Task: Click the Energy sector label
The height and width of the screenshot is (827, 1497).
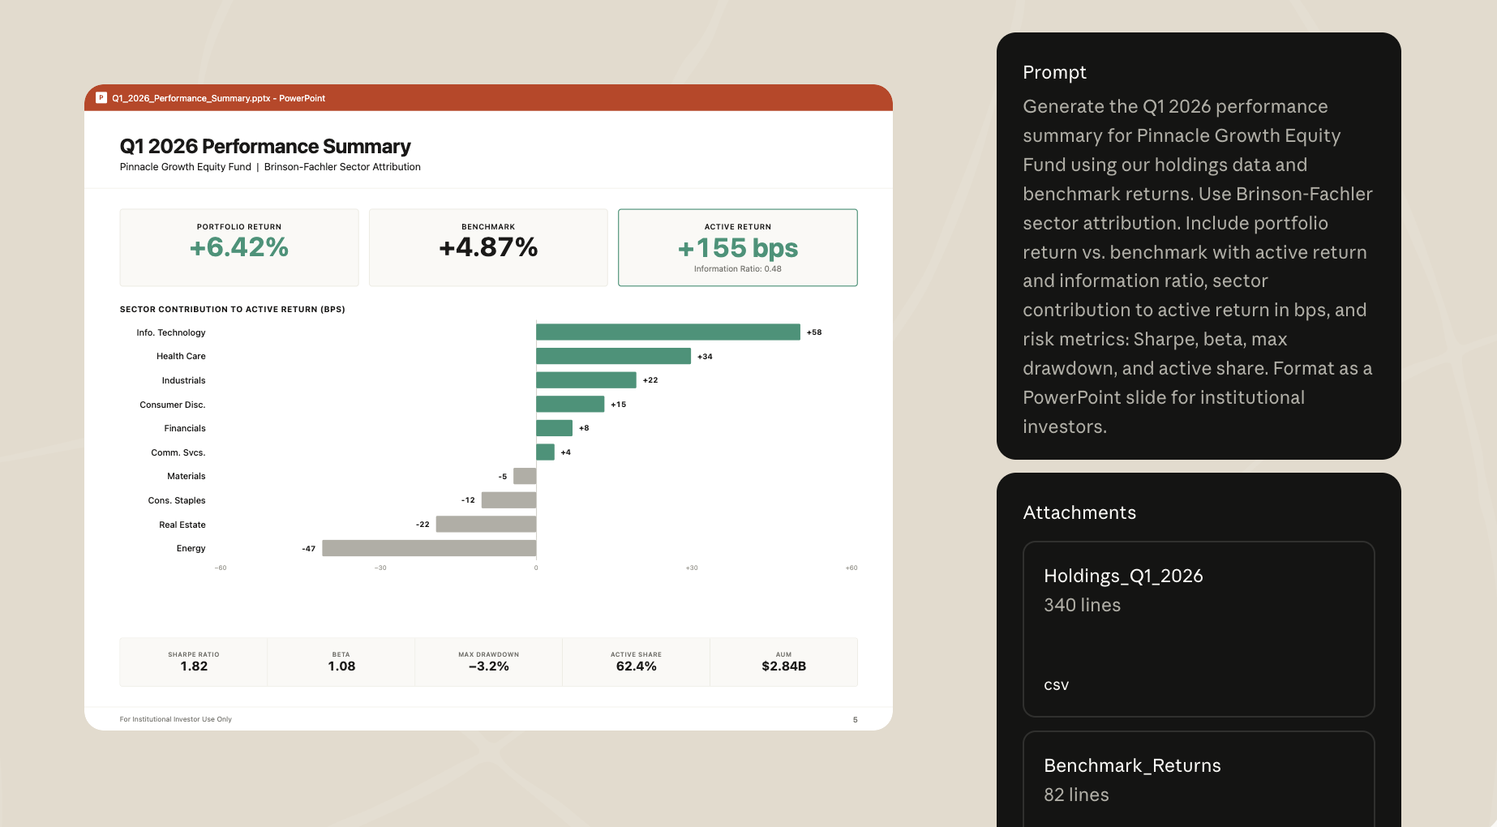Action: point(191,549)
